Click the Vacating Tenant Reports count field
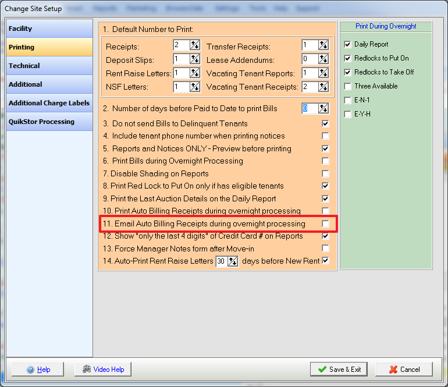Image resolution: width=448 pixels, height=387 pixels. 310,73
